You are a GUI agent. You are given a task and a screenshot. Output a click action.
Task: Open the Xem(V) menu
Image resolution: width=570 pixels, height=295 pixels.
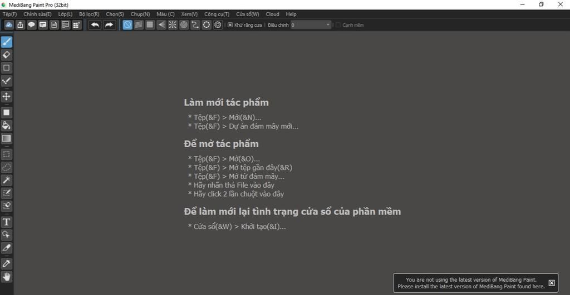pyautogui.click(x=189, y=14)
